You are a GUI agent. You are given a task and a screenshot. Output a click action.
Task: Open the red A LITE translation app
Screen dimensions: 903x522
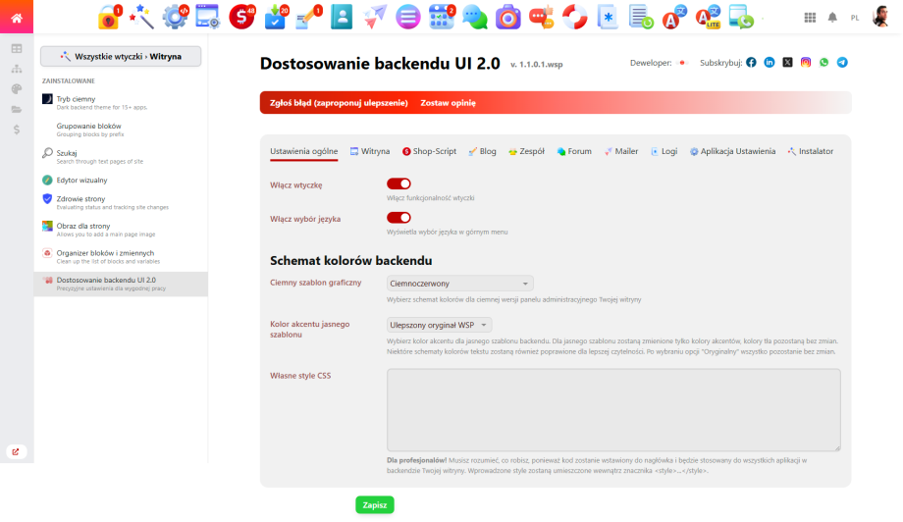pos(708,18)
